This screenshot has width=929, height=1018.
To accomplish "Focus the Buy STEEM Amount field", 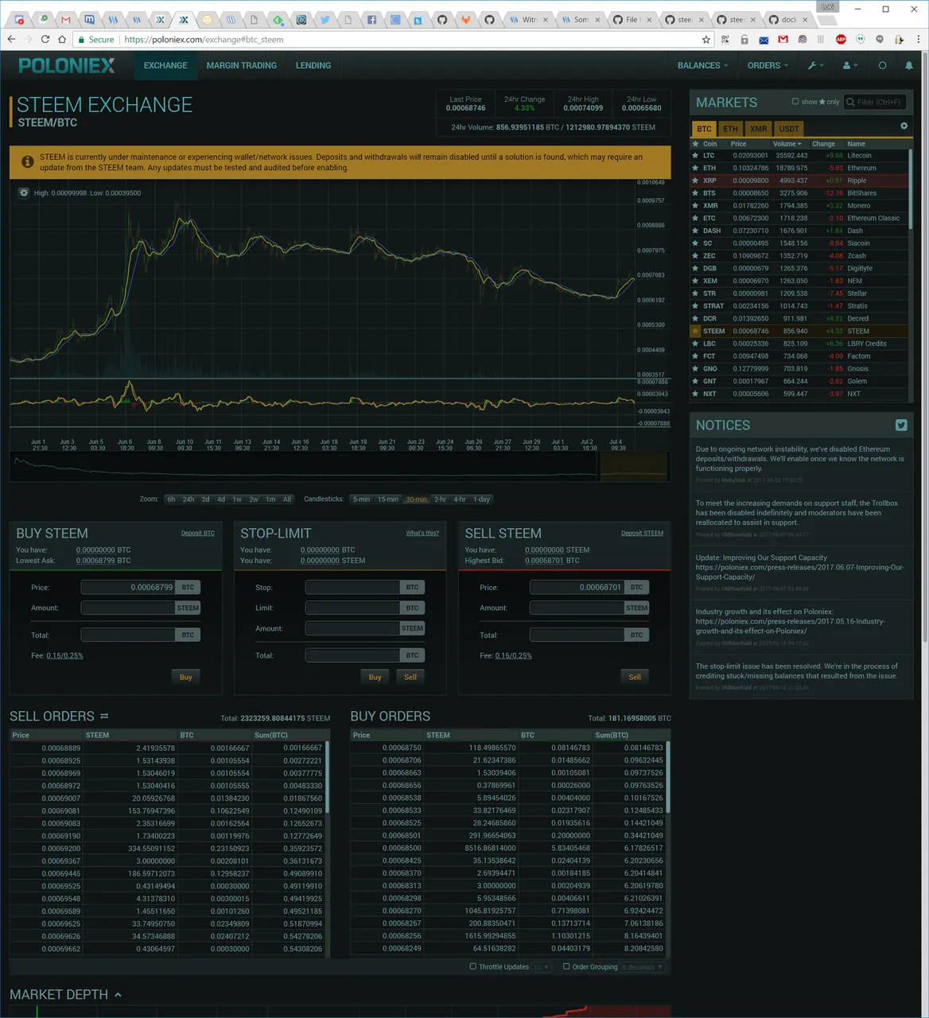I will click(x=128, y=608).
